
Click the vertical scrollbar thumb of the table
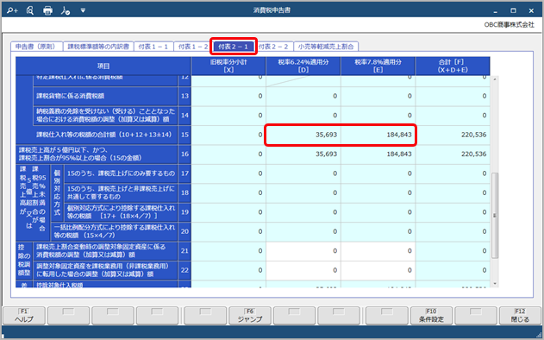point(495,216)
